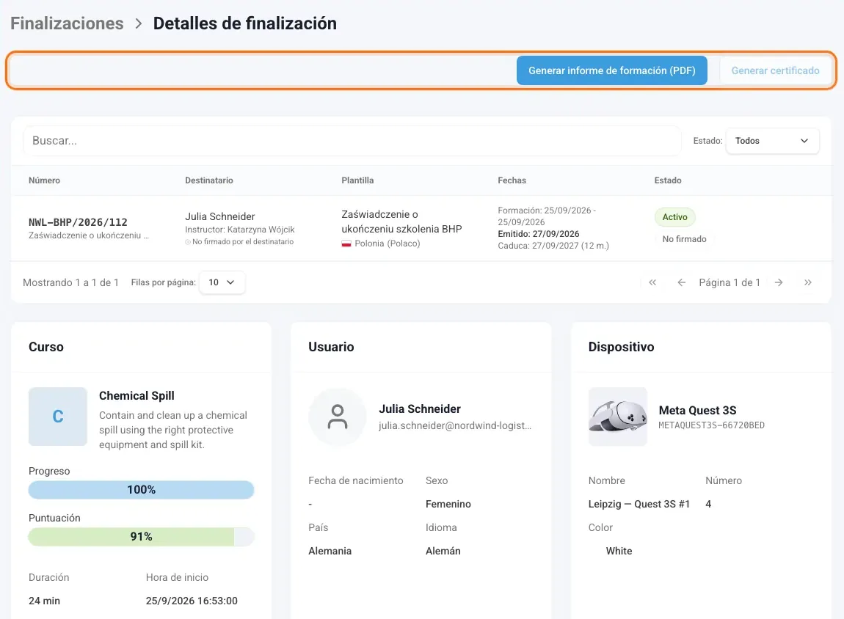Click Instructor: Katarzyna Wójcik text
The height and width of the screenshot is (619, 844).
tap(239, 230)
